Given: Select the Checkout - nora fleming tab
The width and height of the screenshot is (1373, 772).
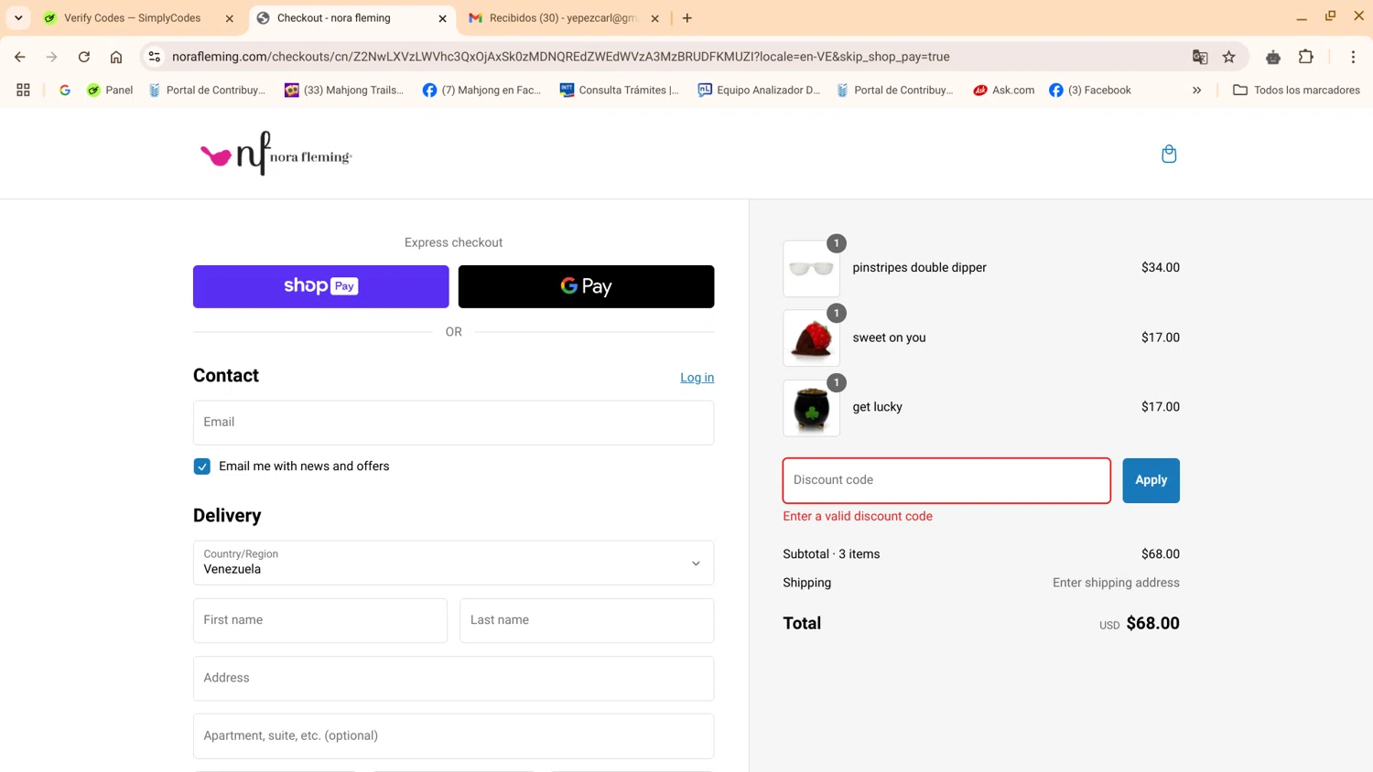Looking at the screenshot, I should pyautogui.click(x=333, y=18).
